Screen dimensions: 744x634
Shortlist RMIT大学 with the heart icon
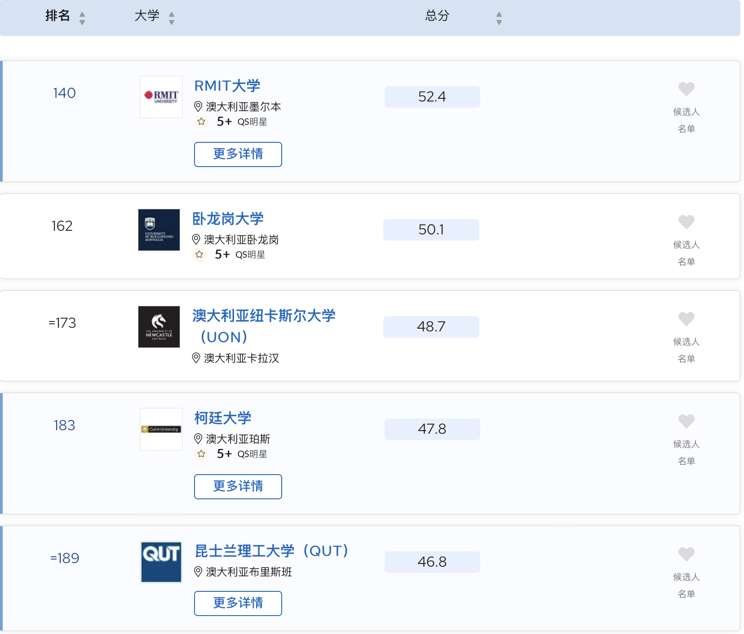[x=686, y=89]
